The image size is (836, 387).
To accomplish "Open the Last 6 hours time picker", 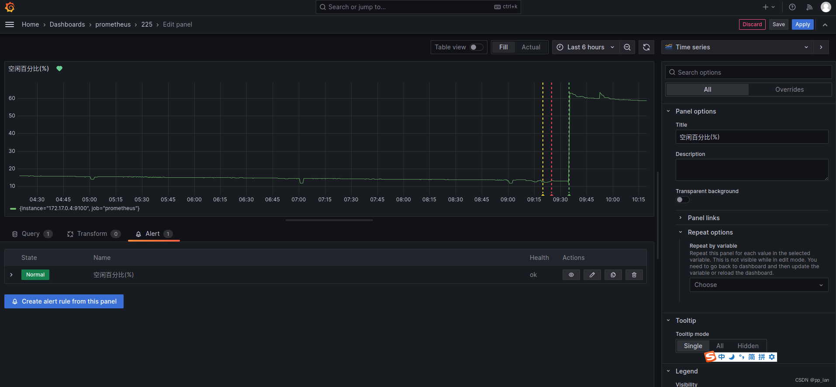I will (586, 47).
